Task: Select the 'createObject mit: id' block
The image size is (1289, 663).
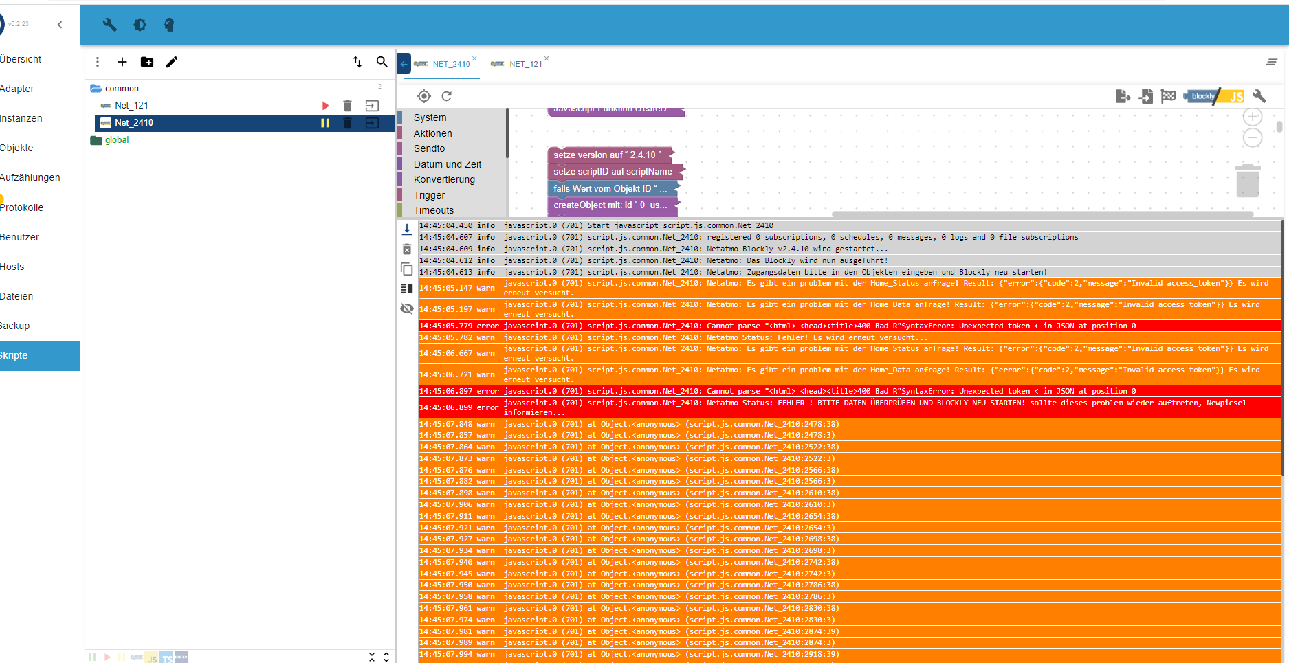Action: coord(613,205)
